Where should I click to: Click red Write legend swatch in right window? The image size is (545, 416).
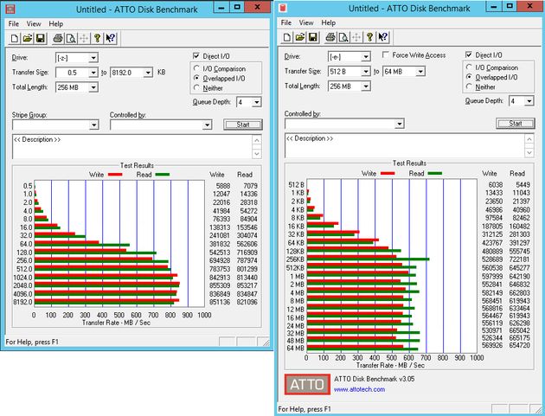pyautogui.click(x=388, y=174)
